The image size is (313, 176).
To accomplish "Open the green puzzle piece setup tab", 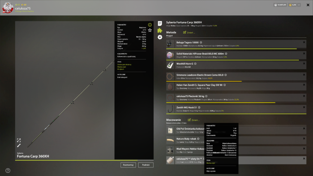I will [160, 30].
